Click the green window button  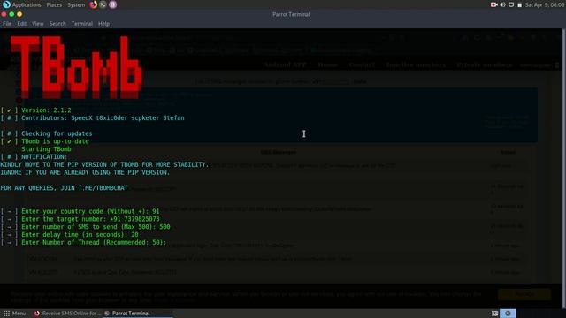tap(11, 14)
